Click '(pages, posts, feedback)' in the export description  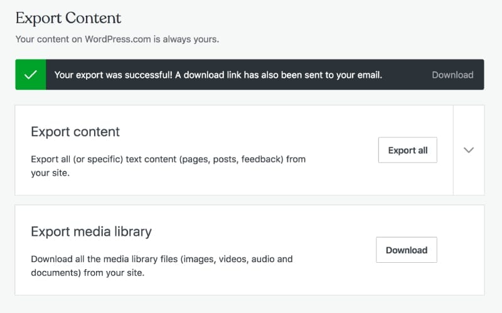(x=231, y=159)
